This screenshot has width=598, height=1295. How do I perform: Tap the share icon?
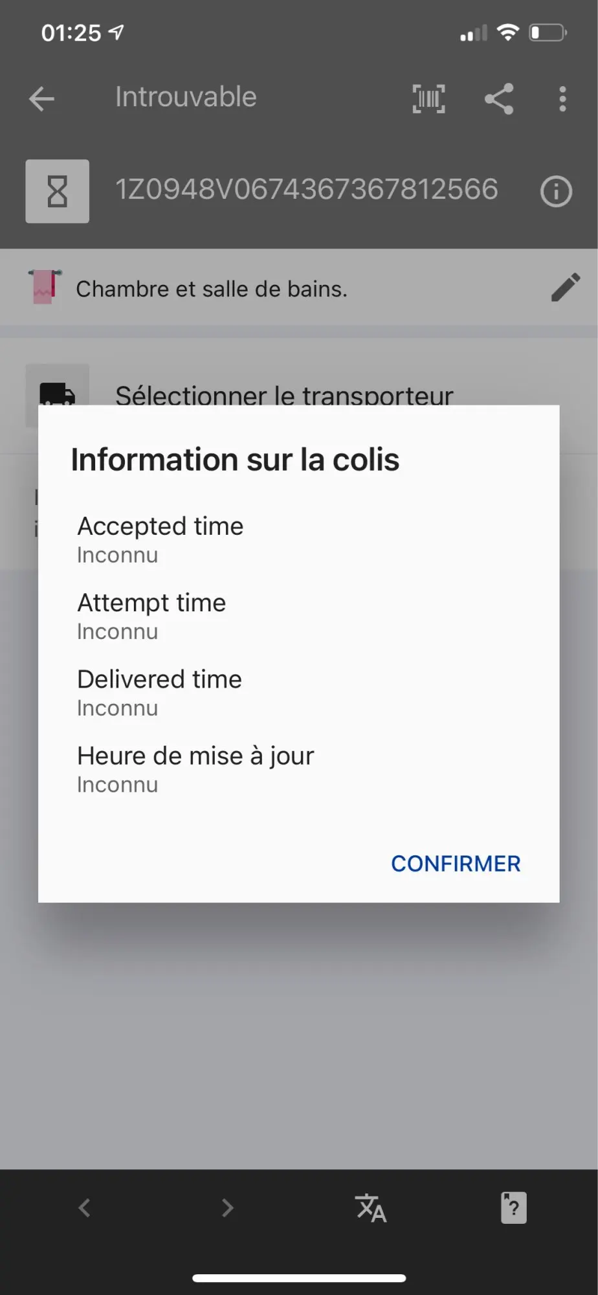[x=499, y=99]
